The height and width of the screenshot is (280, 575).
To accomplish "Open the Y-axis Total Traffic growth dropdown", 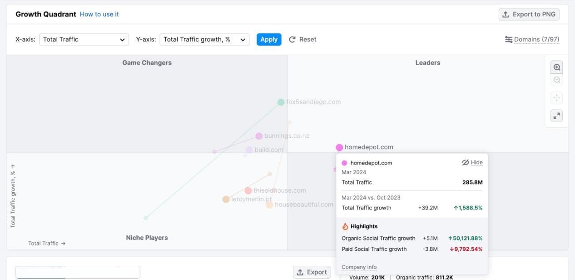I will click(204, 40).
